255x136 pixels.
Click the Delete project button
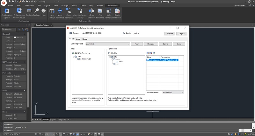point(165,44)
